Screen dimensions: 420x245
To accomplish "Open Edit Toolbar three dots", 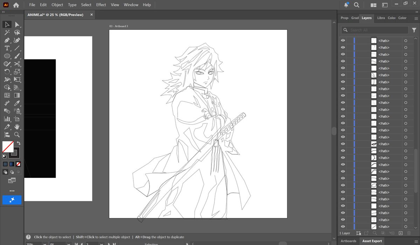I will pyautogui.click(x=12, y=191).
